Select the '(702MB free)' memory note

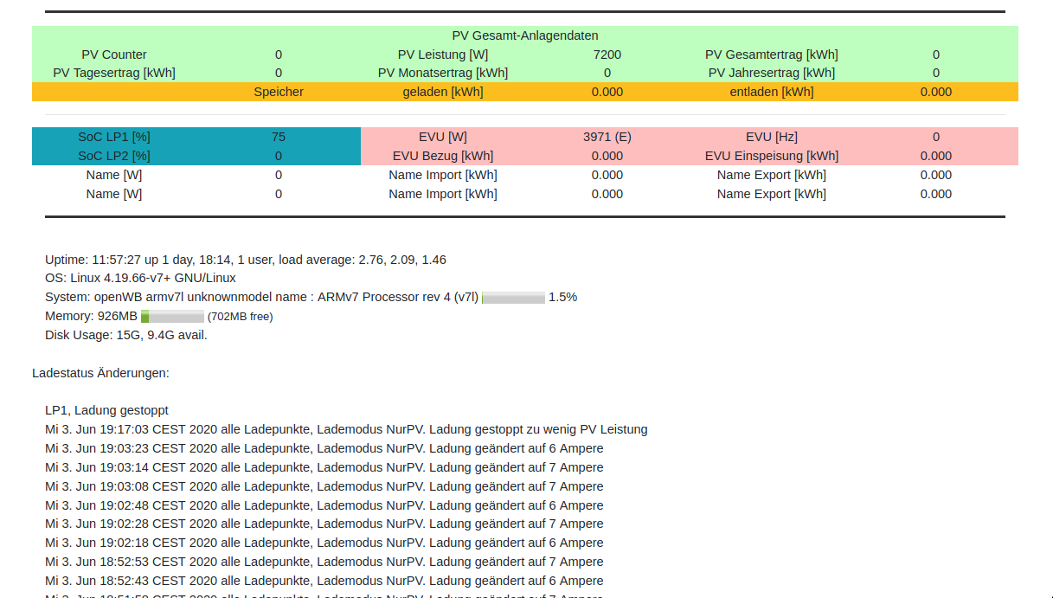pyautogui.click(x=241, y=317)
